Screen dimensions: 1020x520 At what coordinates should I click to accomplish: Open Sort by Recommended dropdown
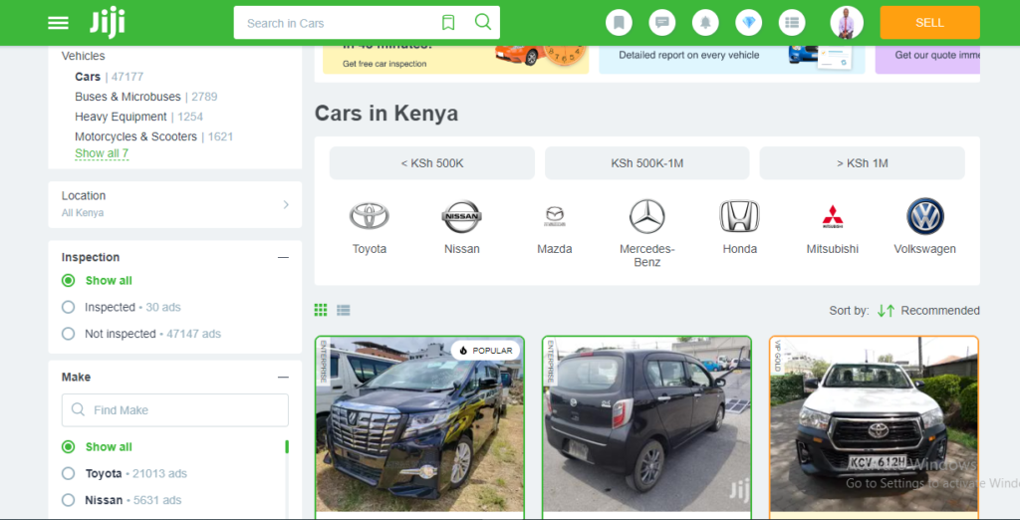(x=940, y=311)
